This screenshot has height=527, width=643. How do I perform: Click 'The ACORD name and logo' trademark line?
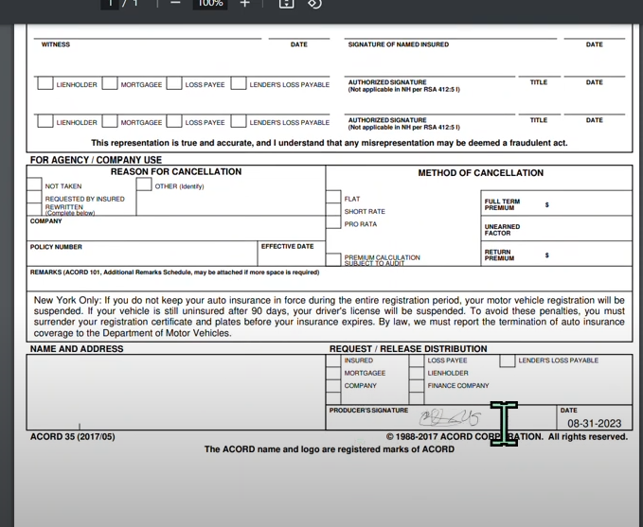point(330,449)
